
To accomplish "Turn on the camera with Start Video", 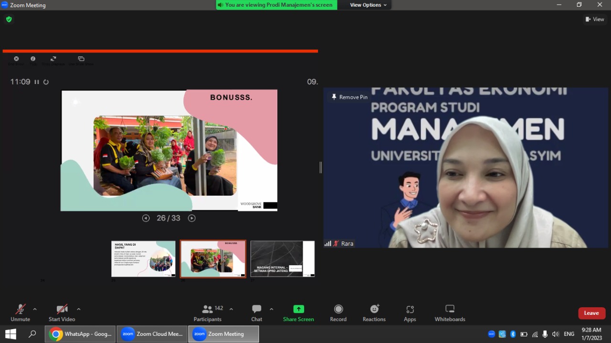I will click(62, 312).
